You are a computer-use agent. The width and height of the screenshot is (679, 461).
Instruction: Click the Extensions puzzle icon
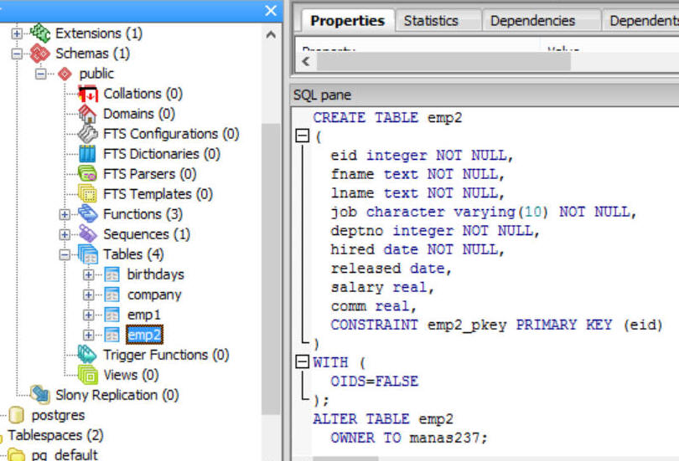40,33
